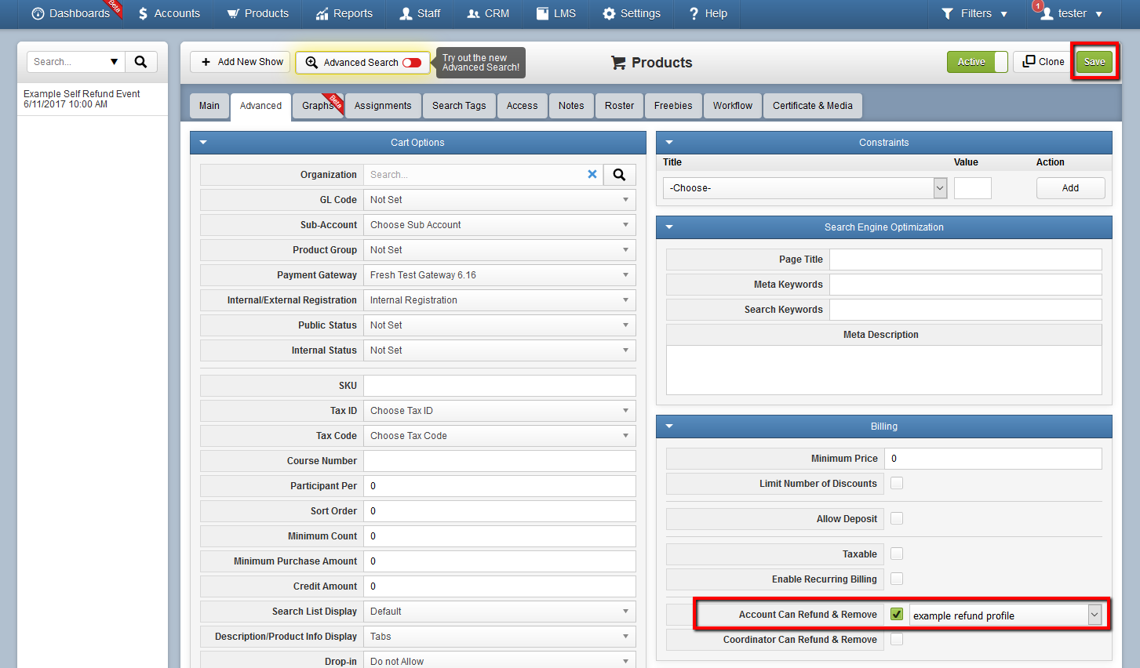Enable the Taxable checkbox
The width and height of the screenshot is (1140, 668).
[897, 554]
